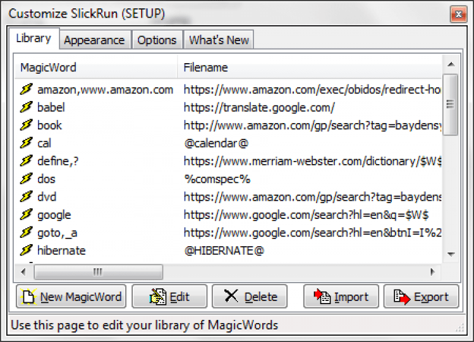The height and width of the screenshot is (342, 474).
Task: Click the vertical scrollbar thumb
Action: [x=451, y=105]
